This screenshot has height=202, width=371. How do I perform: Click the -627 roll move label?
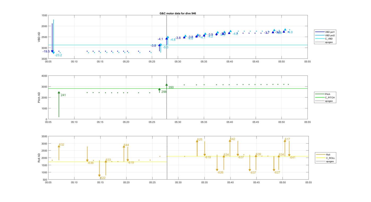[x=277, y=172]
